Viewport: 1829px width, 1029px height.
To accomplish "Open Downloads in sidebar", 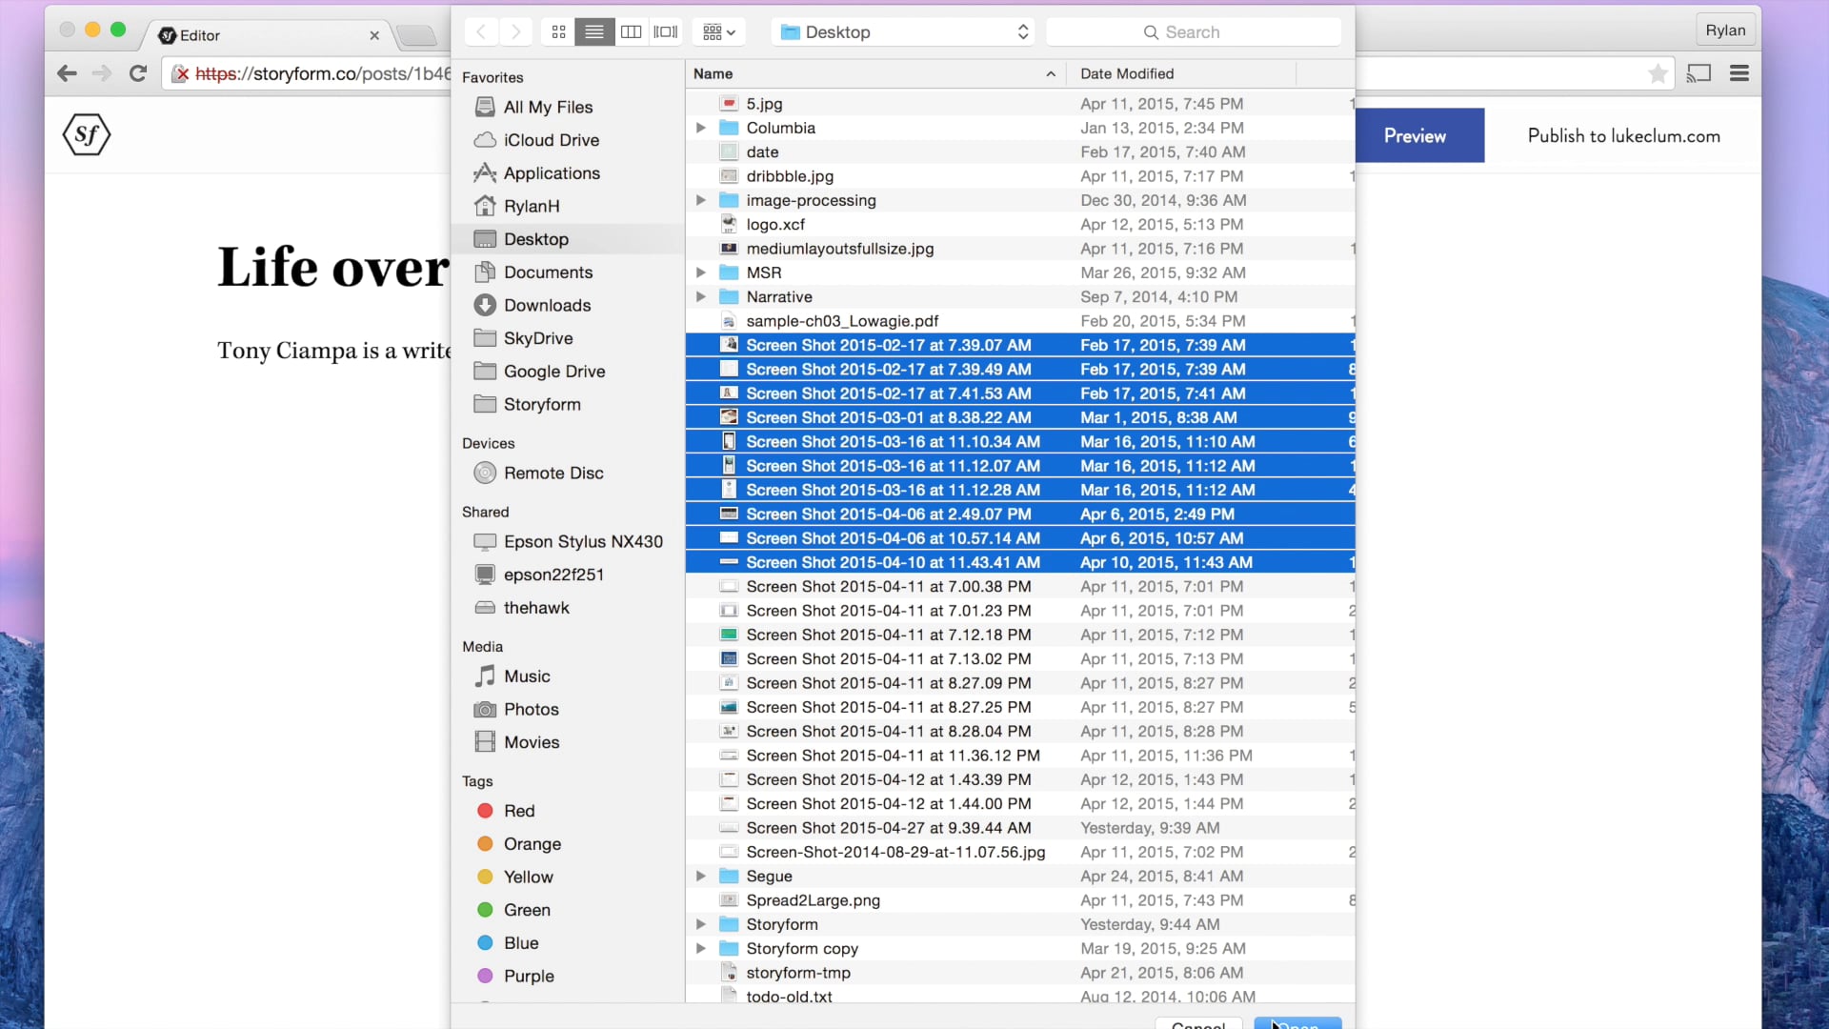I will point(569,306).
